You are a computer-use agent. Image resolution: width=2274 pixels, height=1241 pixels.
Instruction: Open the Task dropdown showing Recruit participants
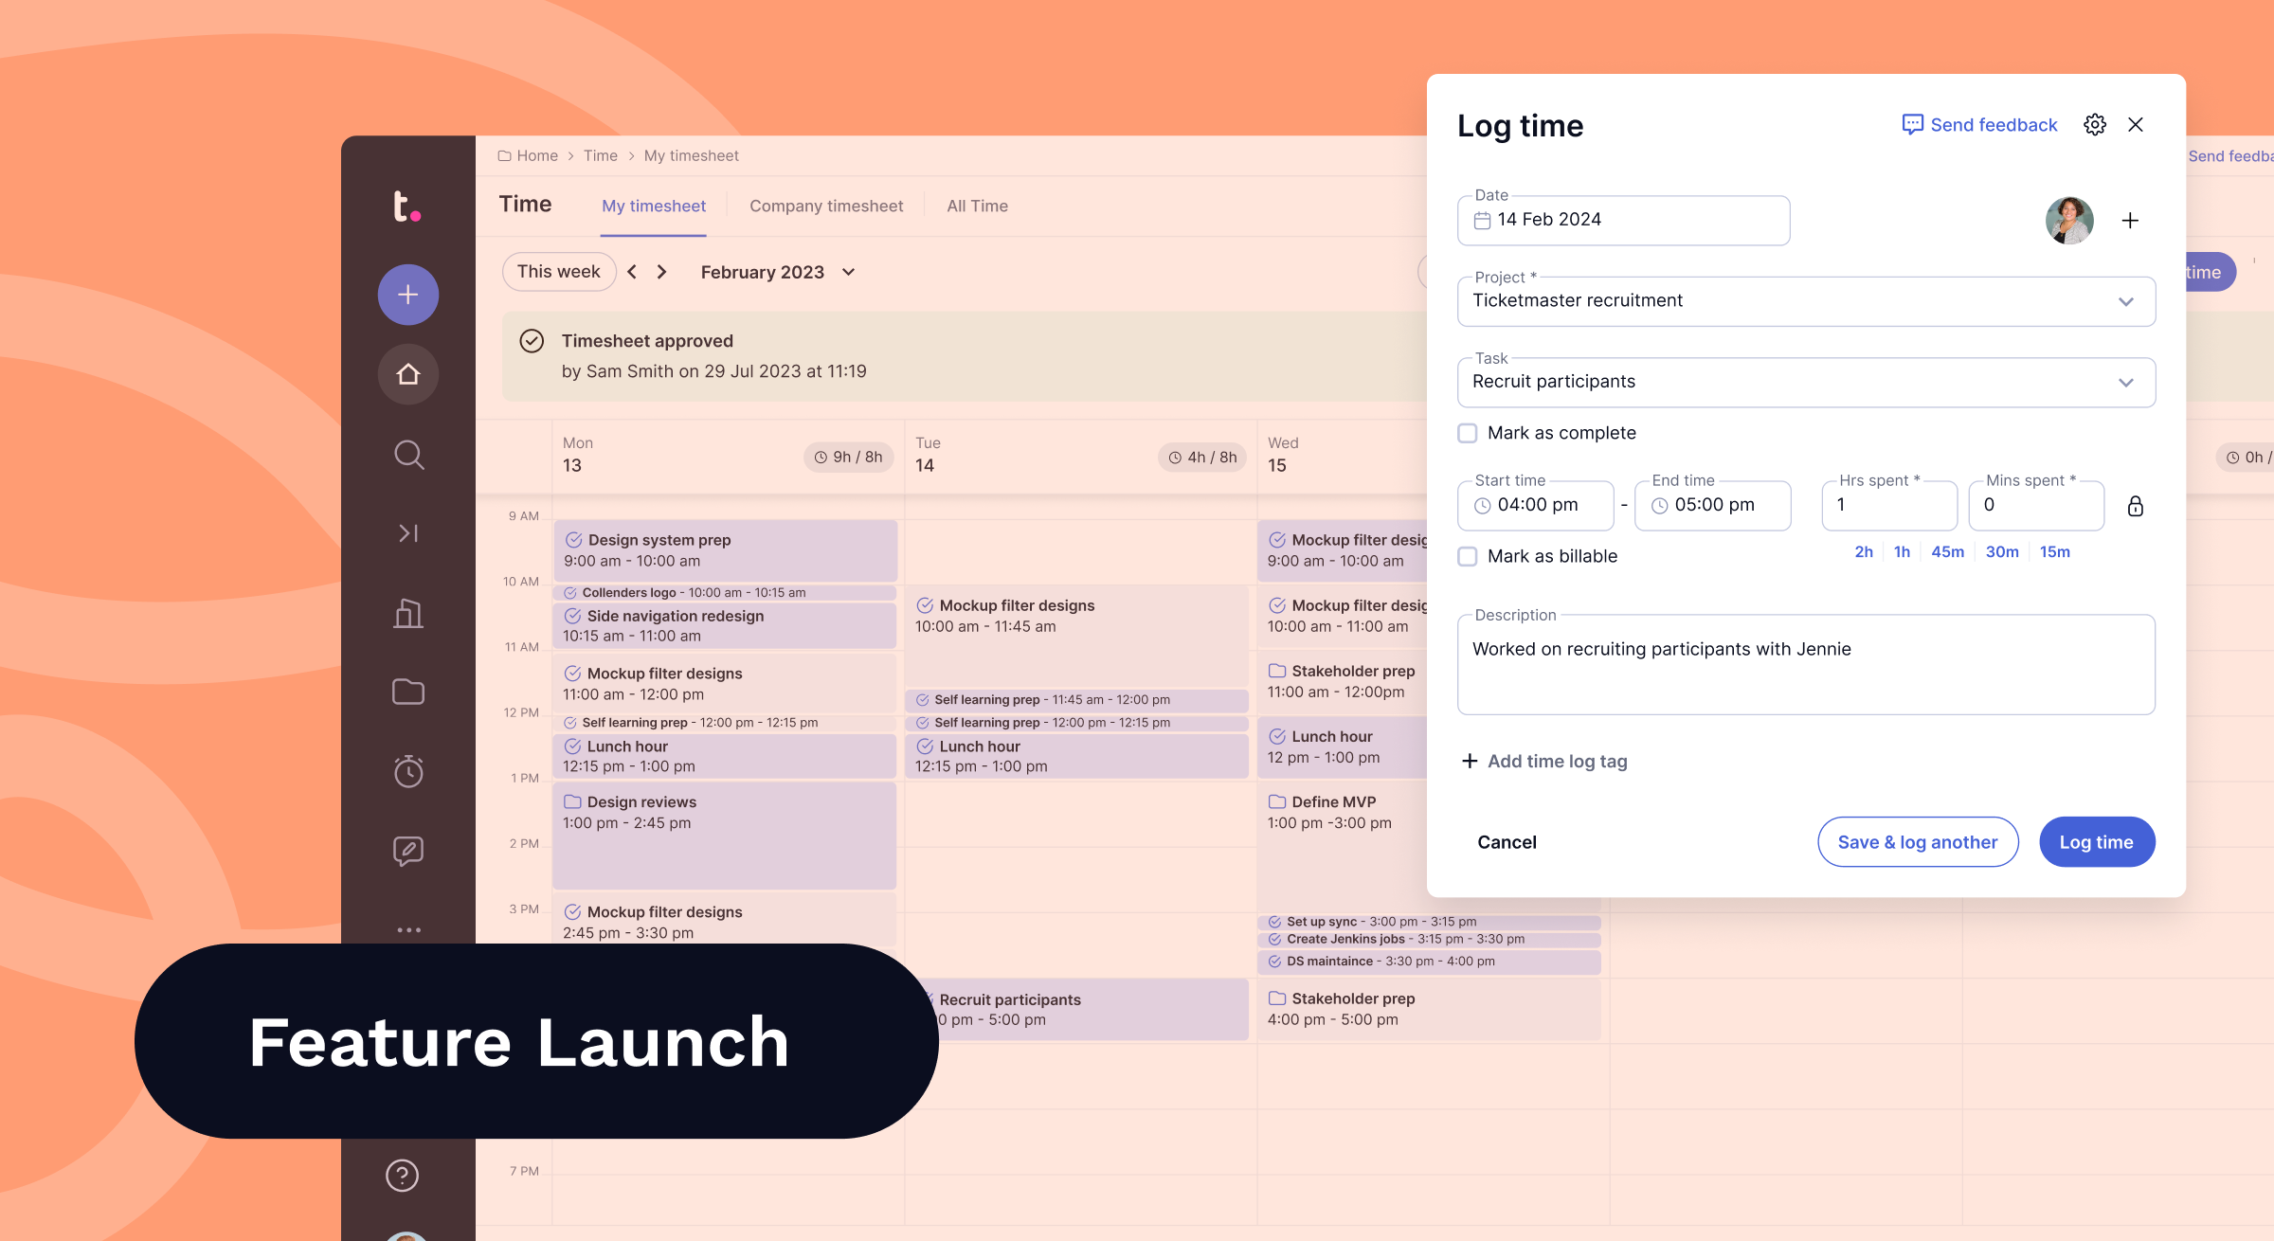click(x=2126, y=382)
